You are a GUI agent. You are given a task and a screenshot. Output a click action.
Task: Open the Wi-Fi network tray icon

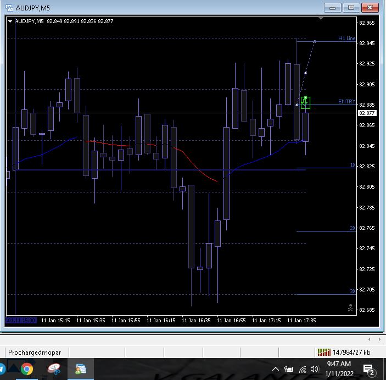[x=303, y=369]
